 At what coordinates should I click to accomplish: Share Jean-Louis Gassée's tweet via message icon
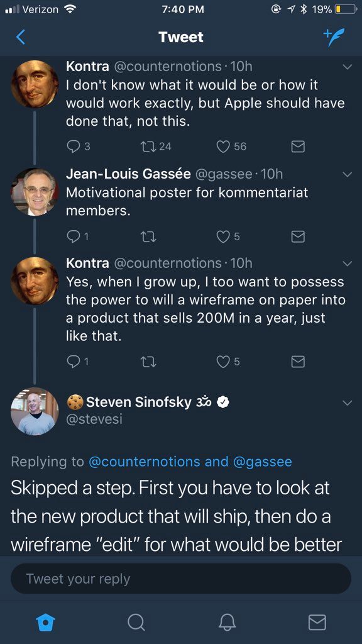click(x=297, y=236)
